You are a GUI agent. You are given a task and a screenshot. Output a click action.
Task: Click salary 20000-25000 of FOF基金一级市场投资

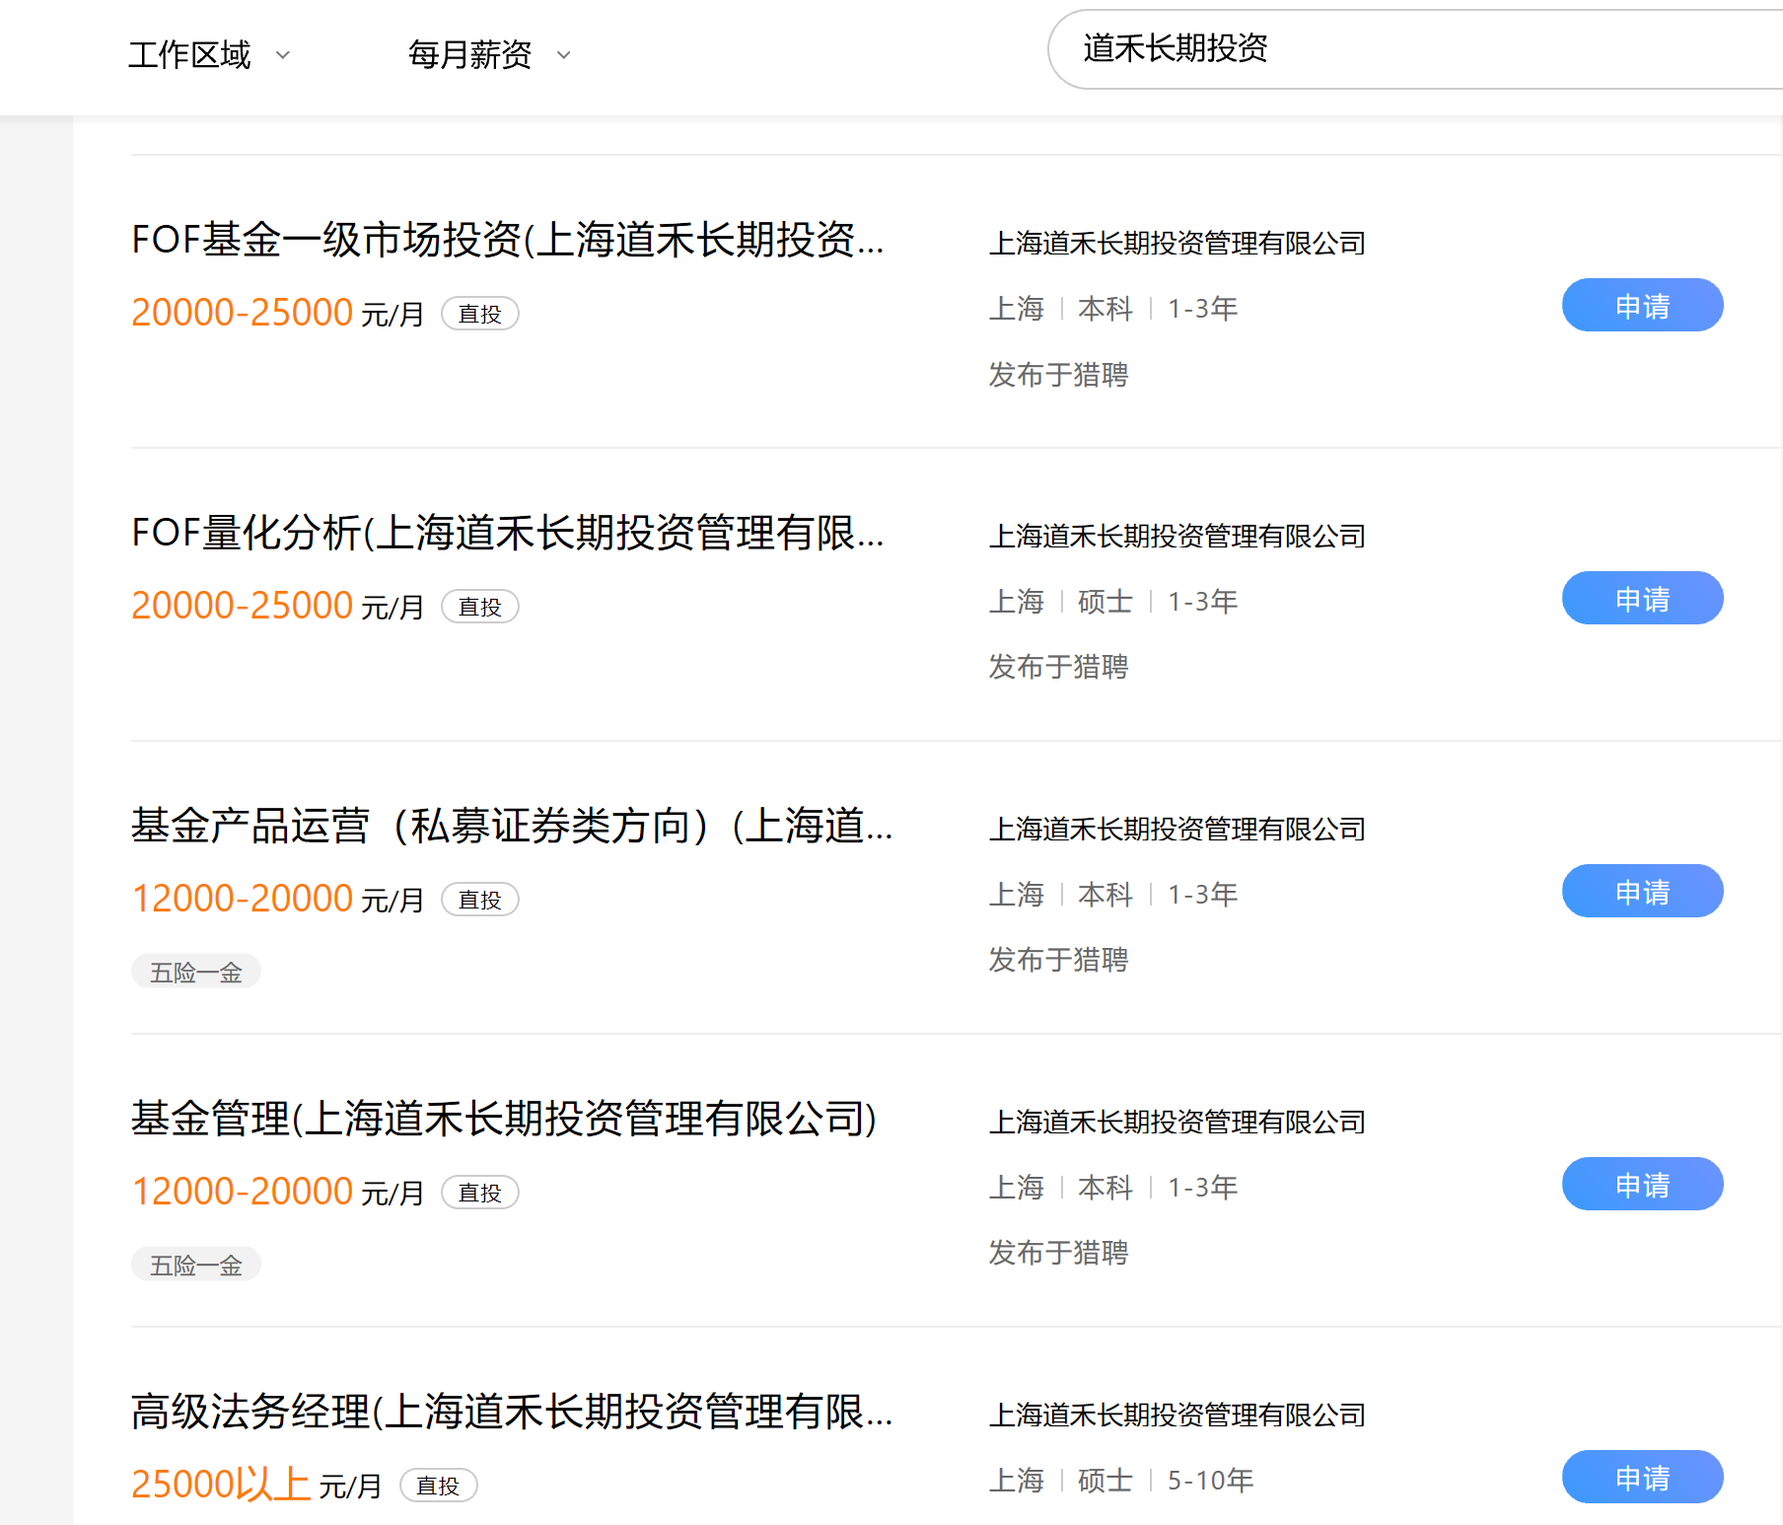[242, 313]
